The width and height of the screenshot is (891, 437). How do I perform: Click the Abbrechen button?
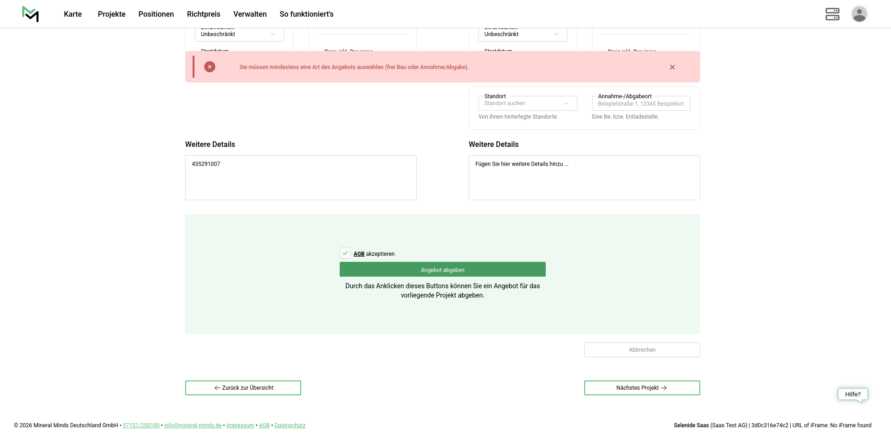(642, 350)
